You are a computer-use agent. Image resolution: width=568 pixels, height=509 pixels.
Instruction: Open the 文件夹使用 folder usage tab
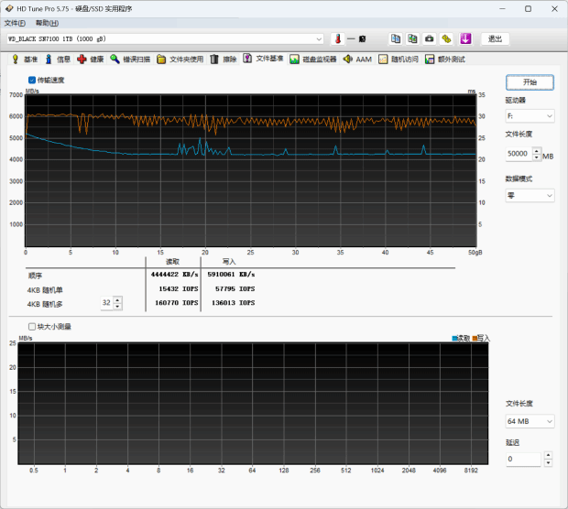coord(180,59)
